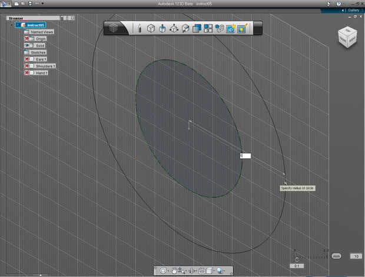
Task: Click the Save icon in title bar
Action: pos(30,4)
